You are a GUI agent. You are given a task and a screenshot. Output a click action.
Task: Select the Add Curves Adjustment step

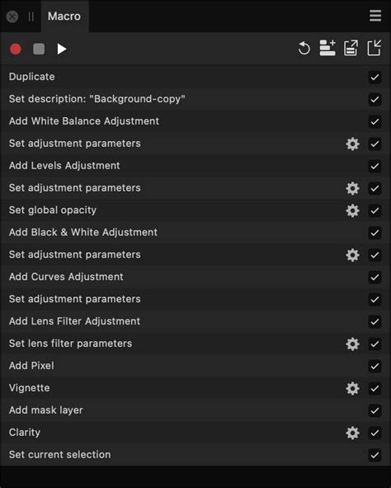195,277
